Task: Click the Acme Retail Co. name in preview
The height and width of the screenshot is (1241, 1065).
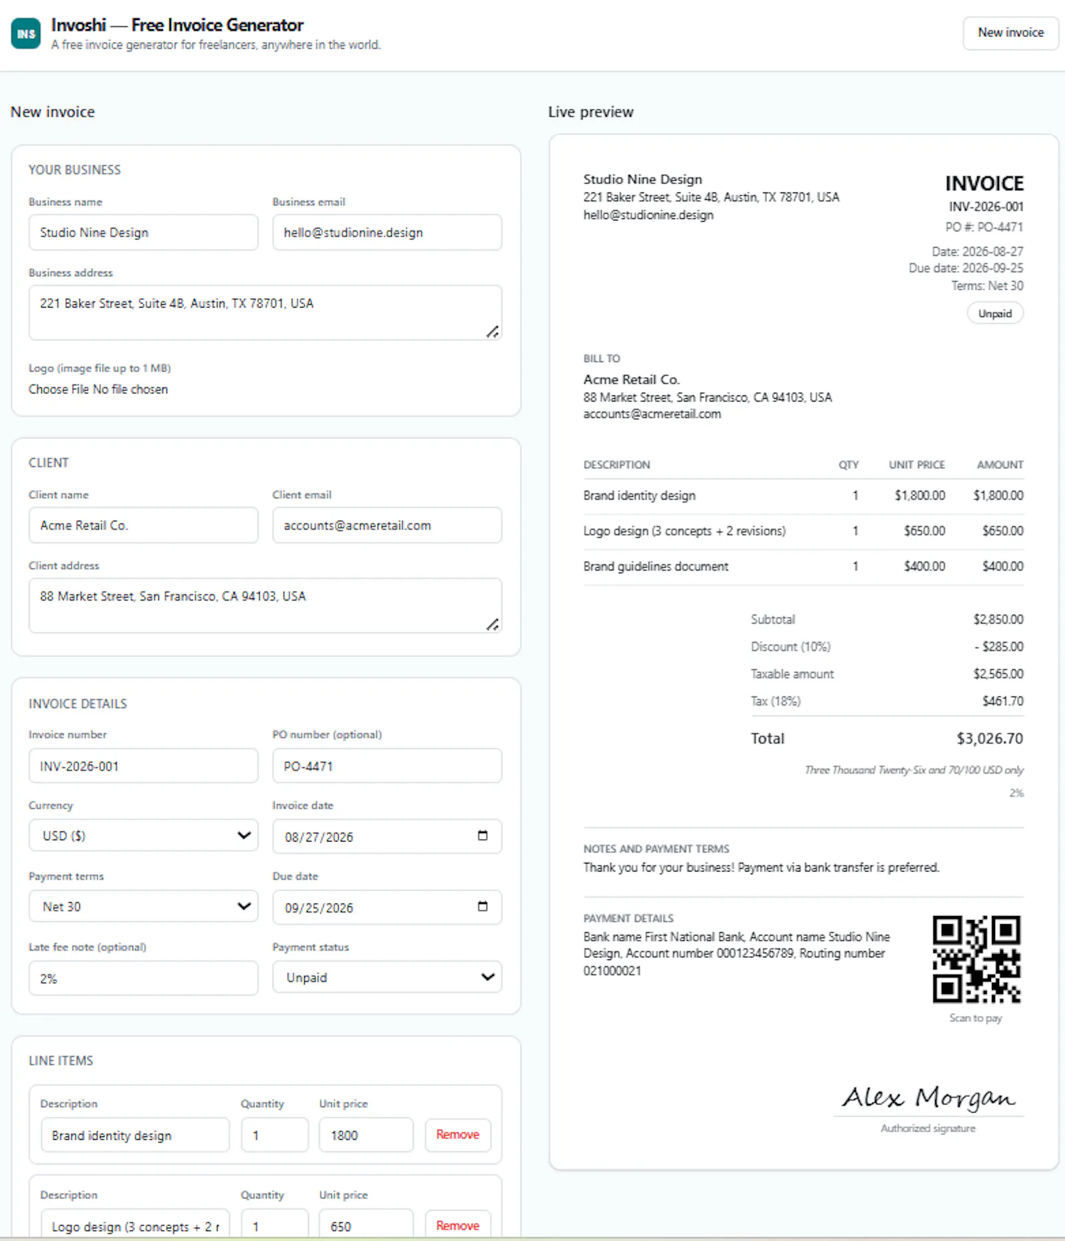Action: click(632, 379)
